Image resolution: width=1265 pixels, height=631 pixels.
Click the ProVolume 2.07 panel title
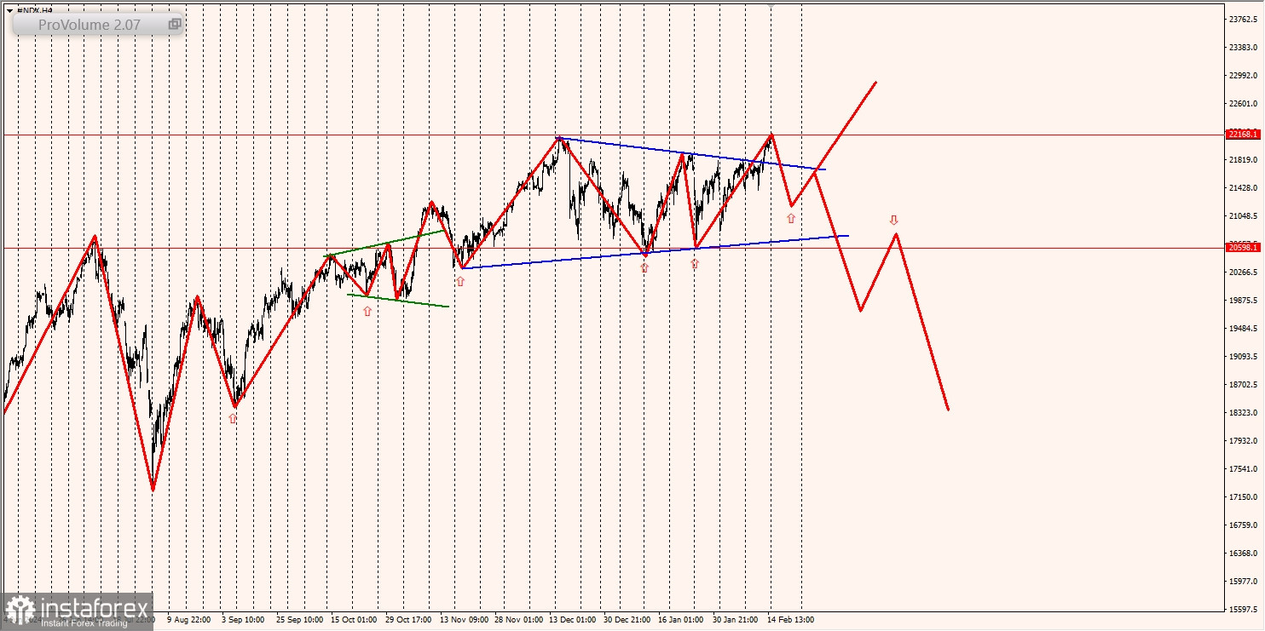click(x=90, y=25)
